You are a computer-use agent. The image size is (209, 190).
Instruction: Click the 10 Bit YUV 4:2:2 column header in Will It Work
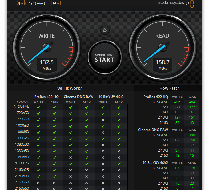coord(111,97)
